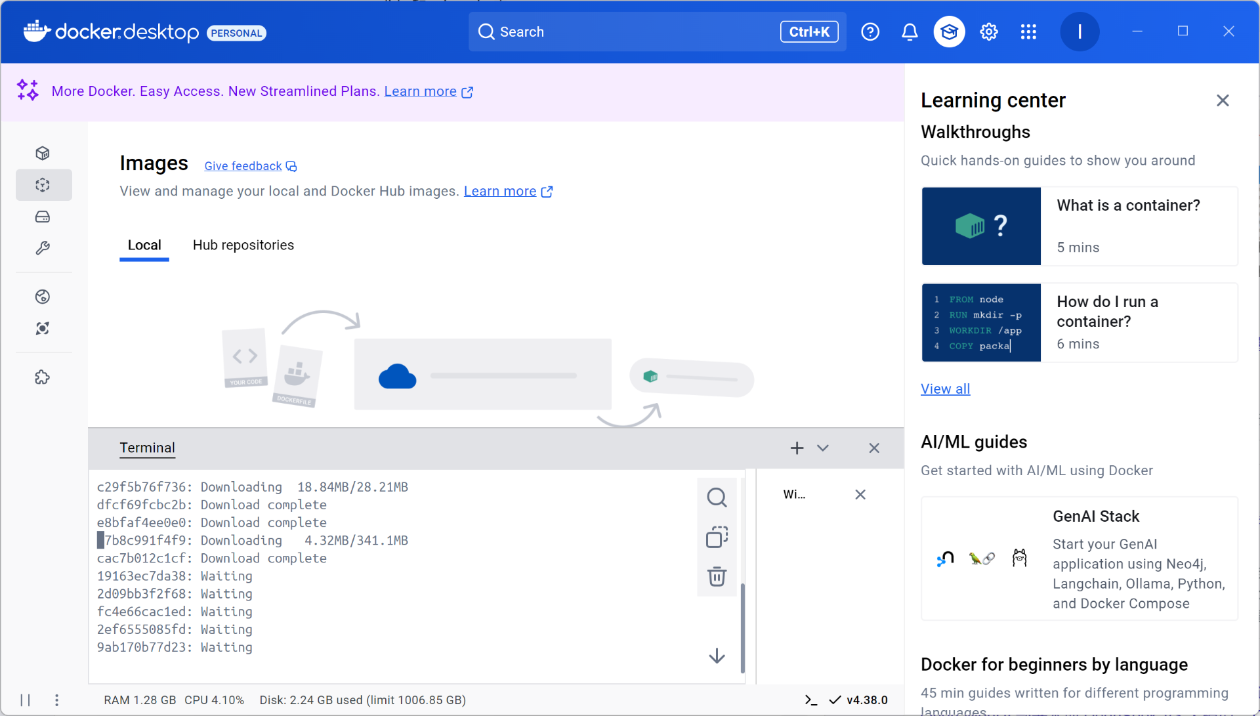The height and width of the screenshot is (716, 1260).
Task: Open the GenAI Stack guide card
Action: pyautogui.click(x=1080, y=558)
